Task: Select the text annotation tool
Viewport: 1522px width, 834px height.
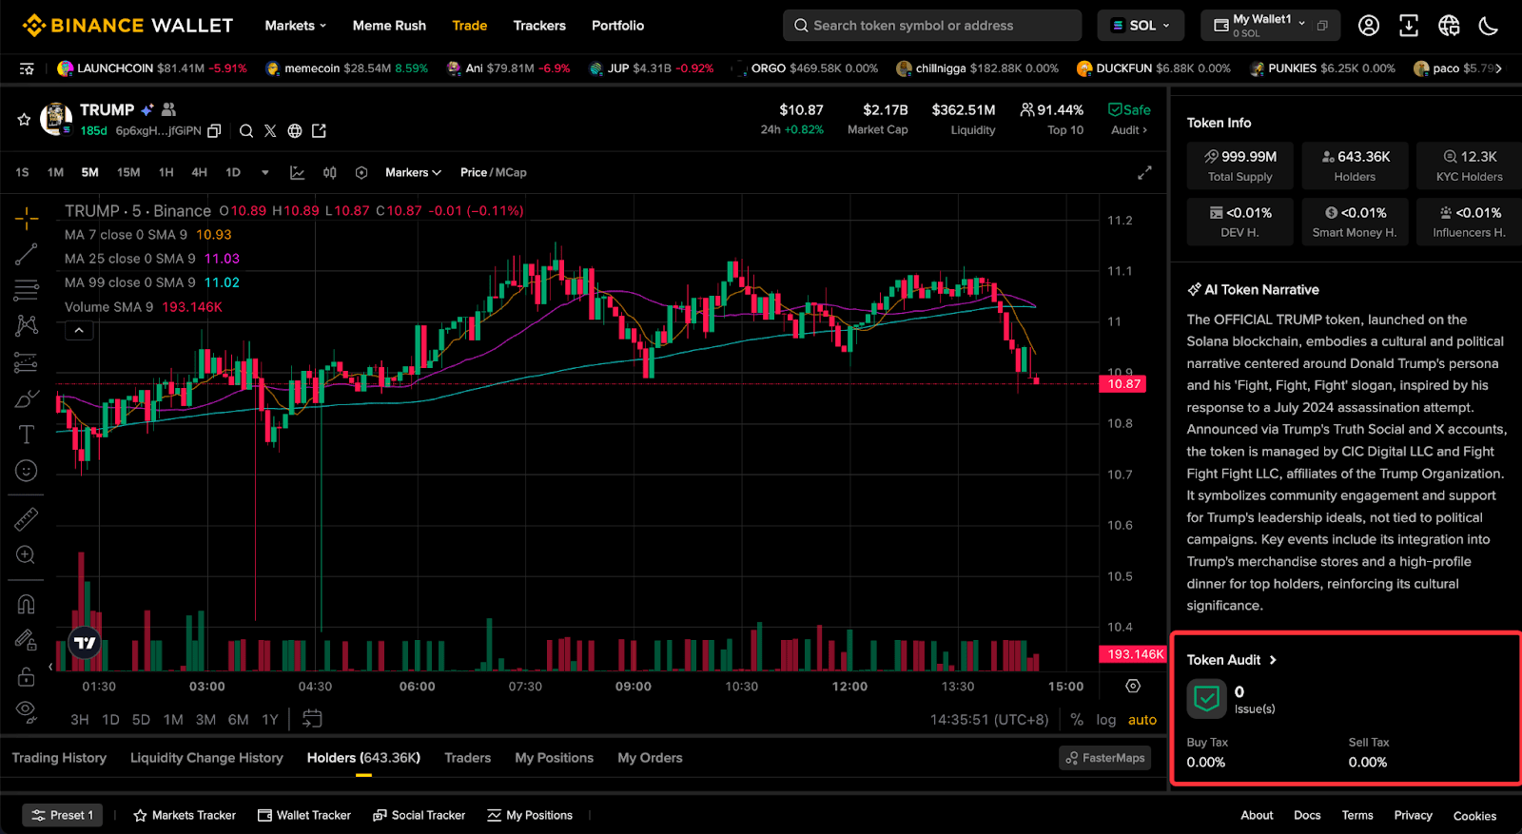Action: point(27,435)
